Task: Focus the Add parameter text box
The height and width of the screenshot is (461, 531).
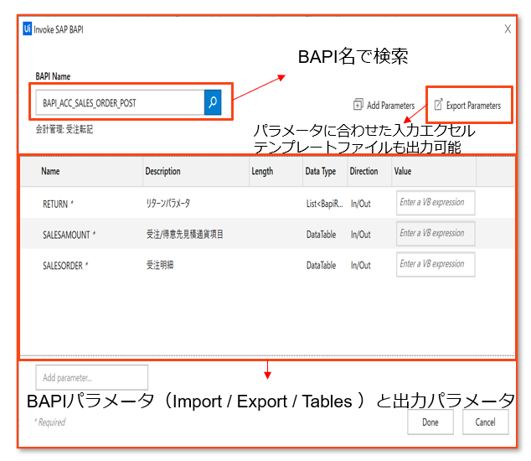Action: (92, 377)
